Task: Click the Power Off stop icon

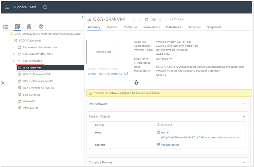Action: click(140, 19)
